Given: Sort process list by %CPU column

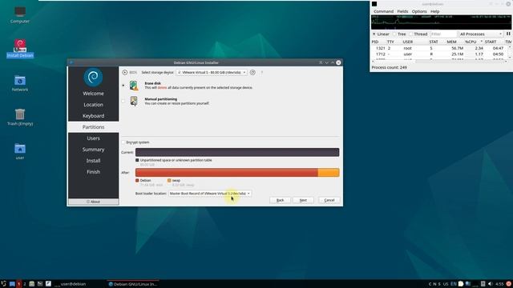Looking at the screenshot, I should pos(471,42).
